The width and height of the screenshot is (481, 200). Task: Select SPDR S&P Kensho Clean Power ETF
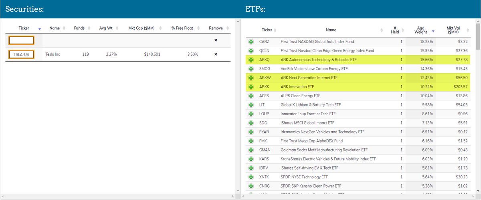pyautogui.click(x=311, y=186)
